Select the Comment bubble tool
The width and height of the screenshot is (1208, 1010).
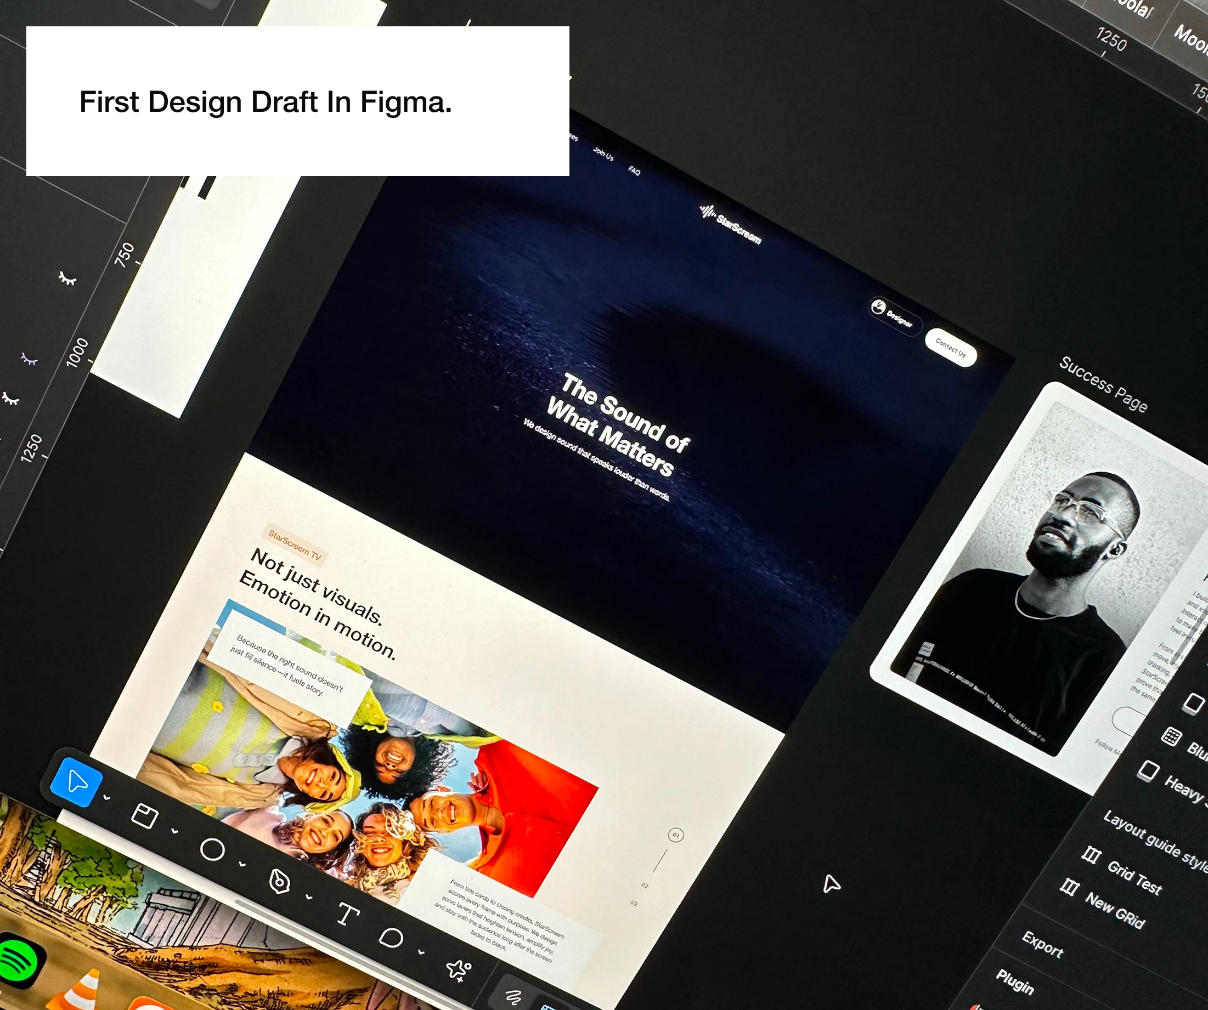[391, 938]
